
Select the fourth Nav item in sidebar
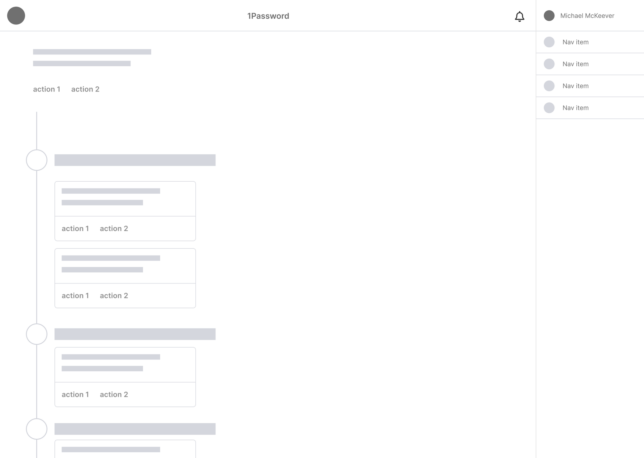(x=590, y=108)
